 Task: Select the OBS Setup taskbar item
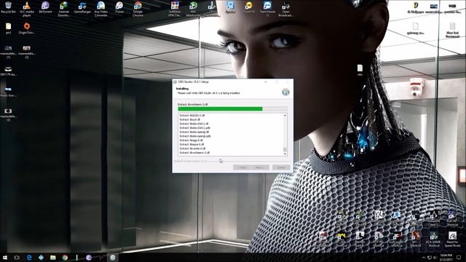(x=113, y=258)
